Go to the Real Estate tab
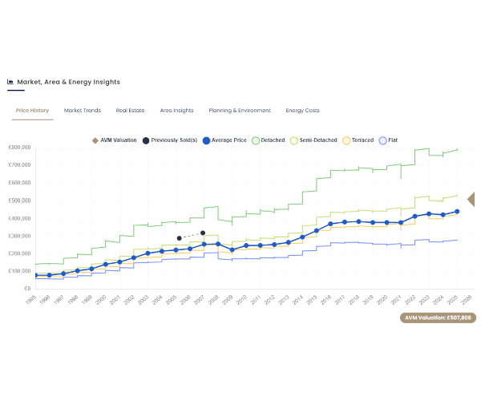This screenshot has height=401, width=481. pyautogui.click(x=131, y=111)
